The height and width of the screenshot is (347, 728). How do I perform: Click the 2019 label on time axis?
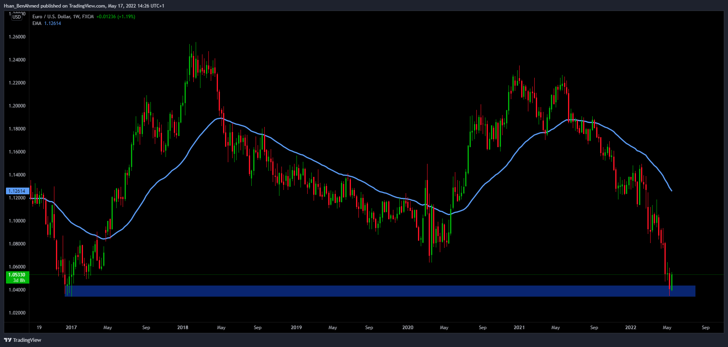(x=296, y=328)
